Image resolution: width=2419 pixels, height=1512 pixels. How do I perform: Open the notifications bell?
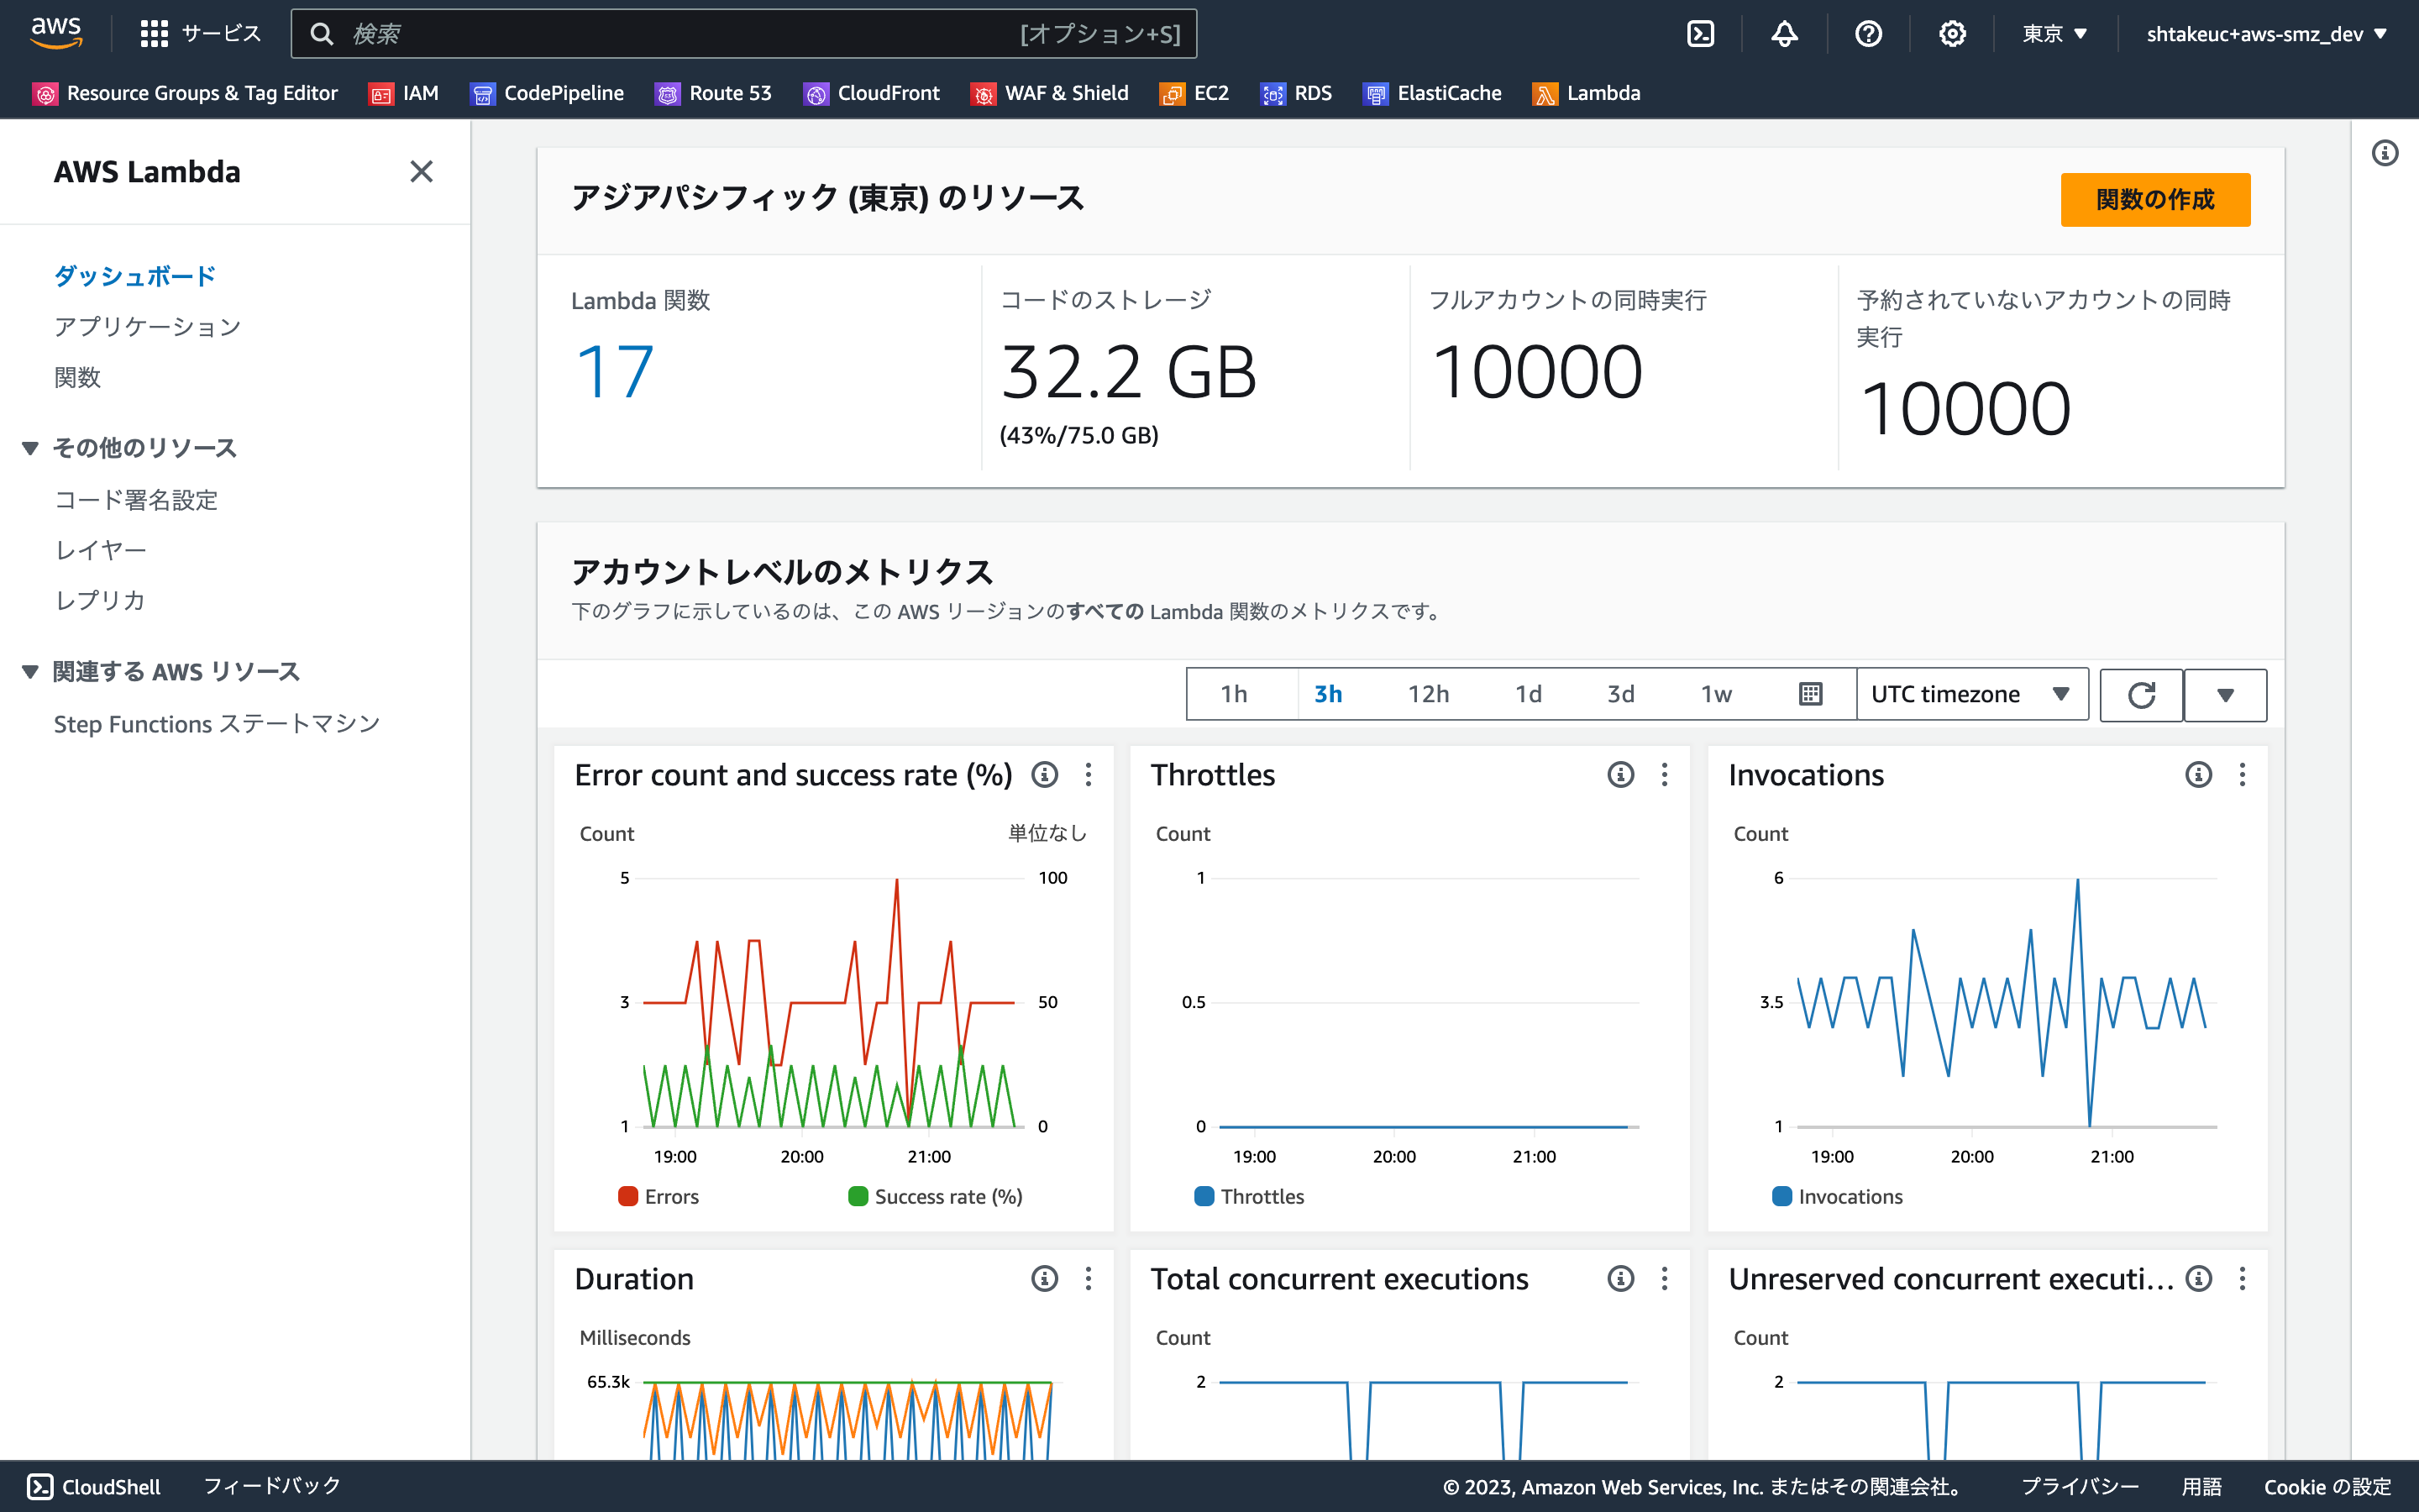(x=1784, y=34)
